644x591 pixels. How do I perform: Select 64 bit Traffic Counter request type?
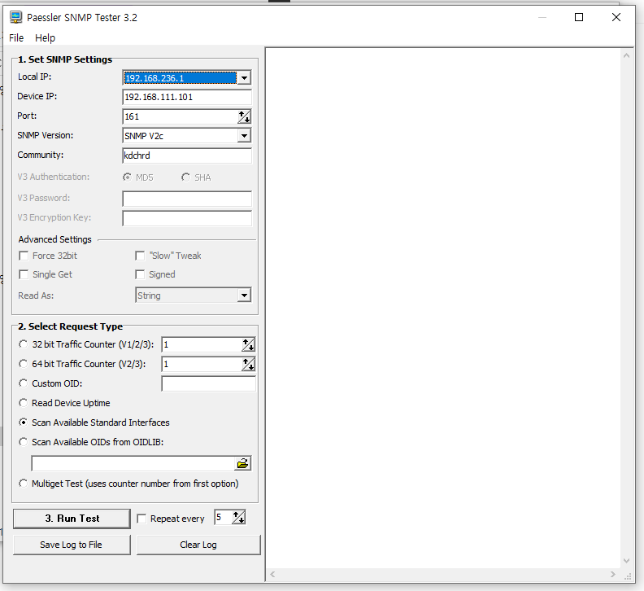(24, 364)
